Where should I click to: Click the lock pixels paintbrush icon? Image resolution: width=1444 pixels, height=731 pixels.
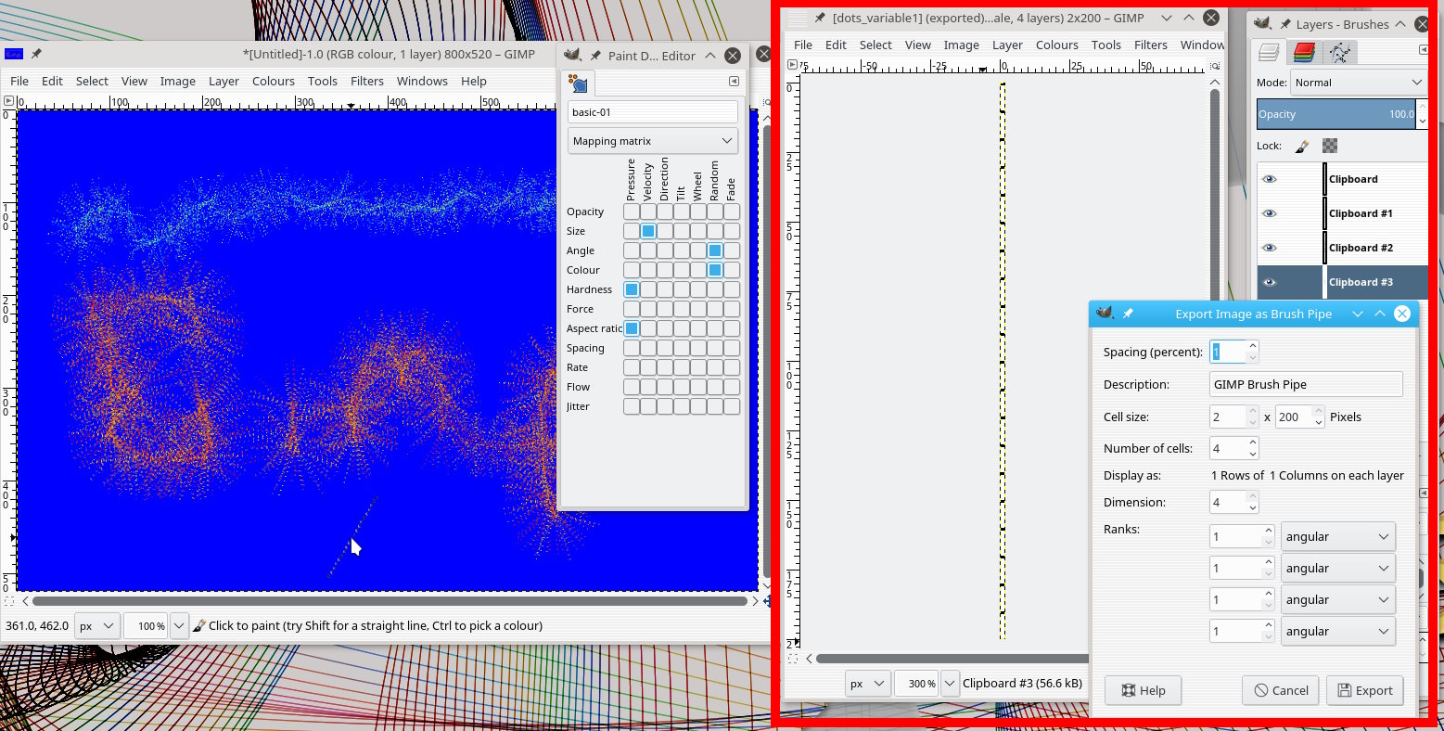pos(1302,146)
